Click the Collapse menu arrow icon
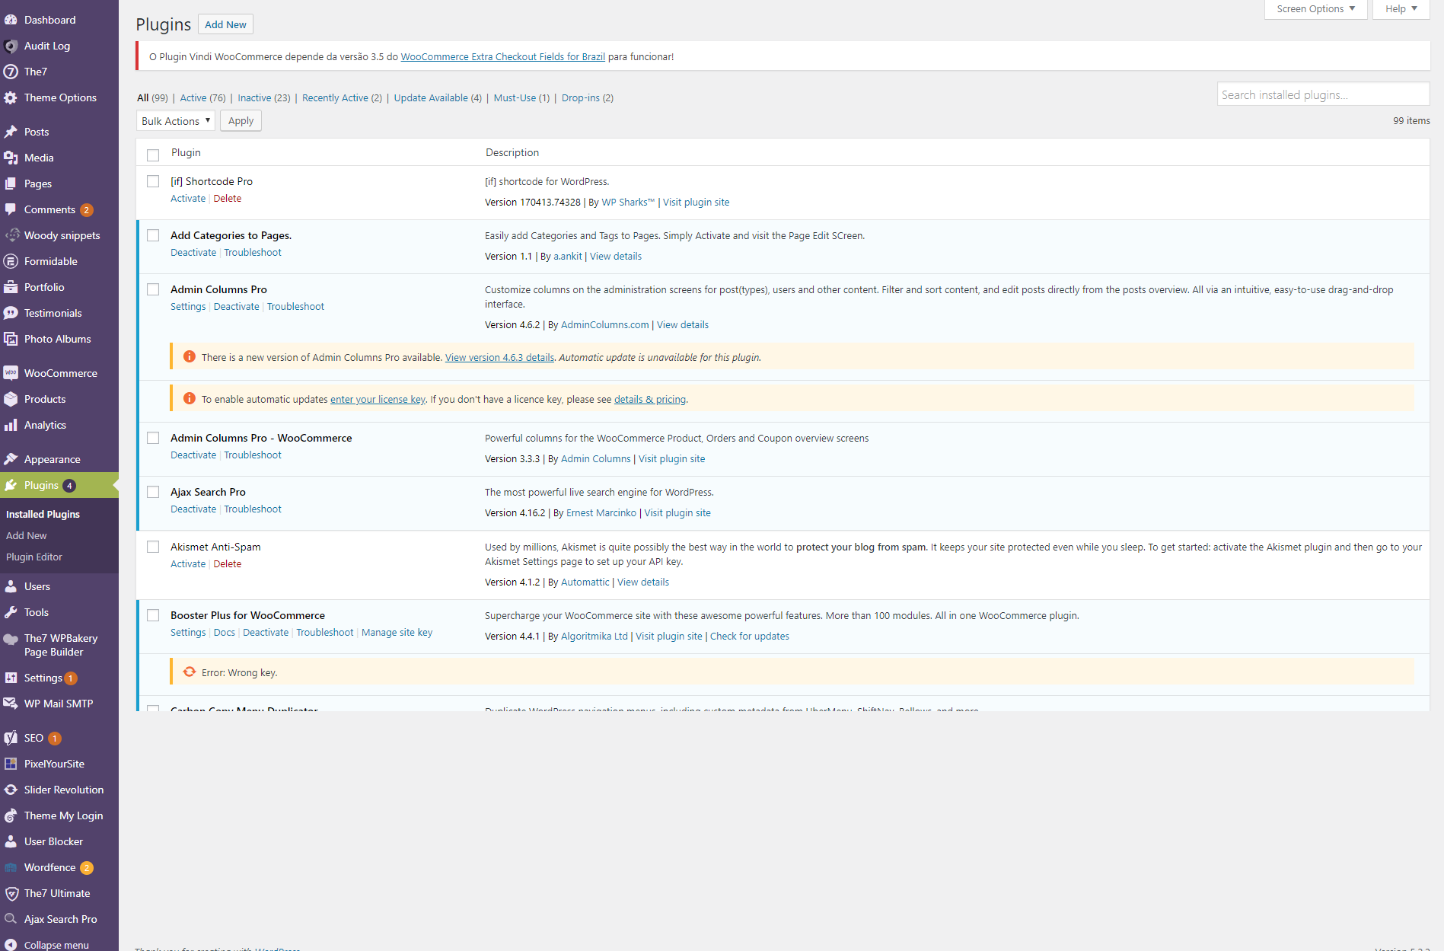 click(11, 945)
